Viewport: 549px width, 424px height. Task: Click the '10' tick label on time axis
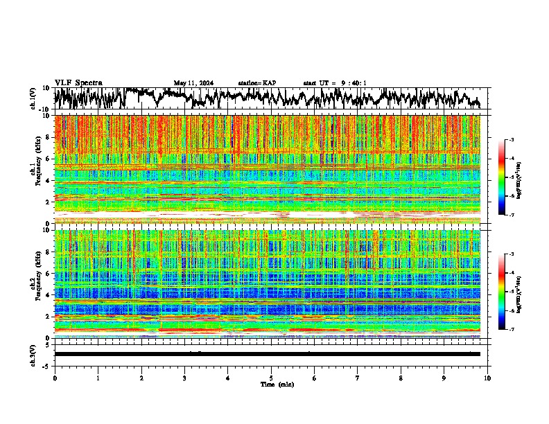click(x=487, y=378)
